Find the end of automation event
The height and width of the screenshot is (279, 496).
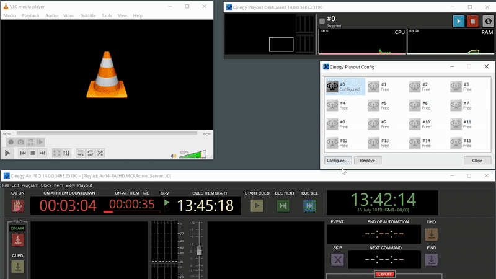432,235
